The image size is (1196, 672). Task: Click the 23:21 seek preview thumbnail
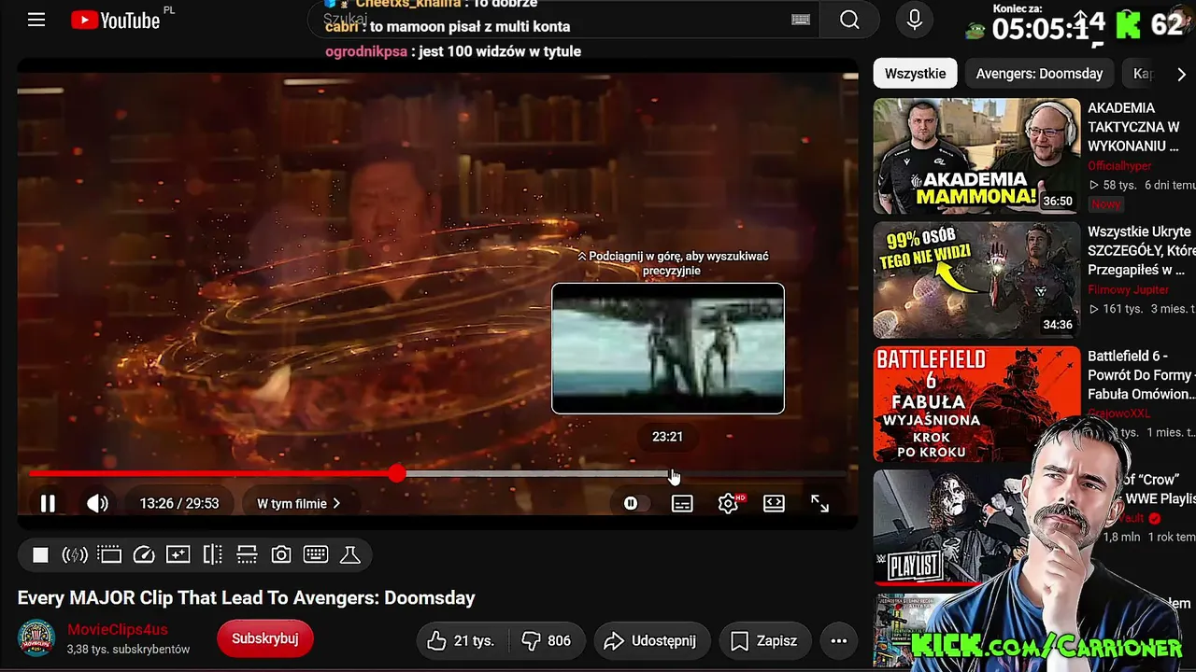(668, 348)
